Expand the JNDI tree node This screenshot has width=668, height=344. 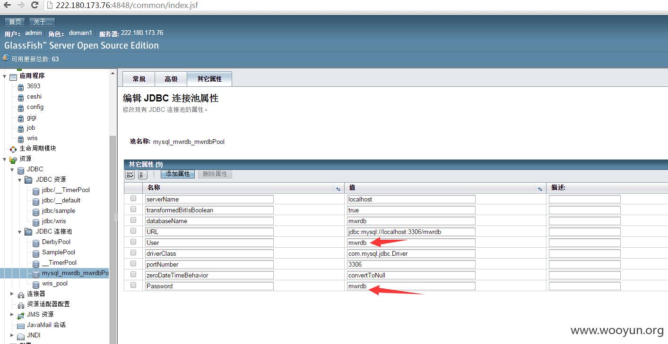[12, 335]
